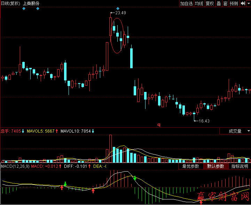Open the 成交量 volume indicator selector
The width and height of the screenshot is (251, 205).
click(x=234, y=131)
